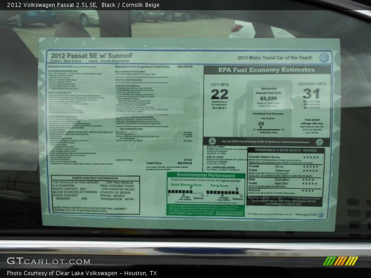Click the highway MPG value '31'
371x278 pixels.
[311, 94]
